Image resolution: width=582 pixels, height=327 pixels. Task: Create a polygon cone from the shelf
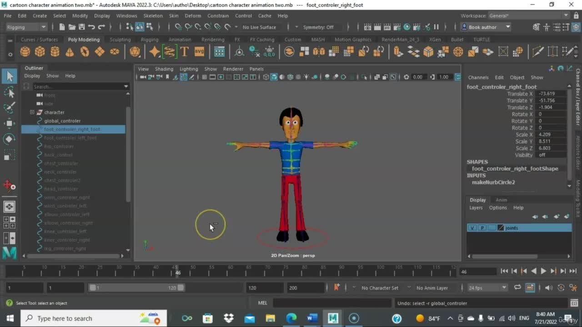click(x=70, y=52)
